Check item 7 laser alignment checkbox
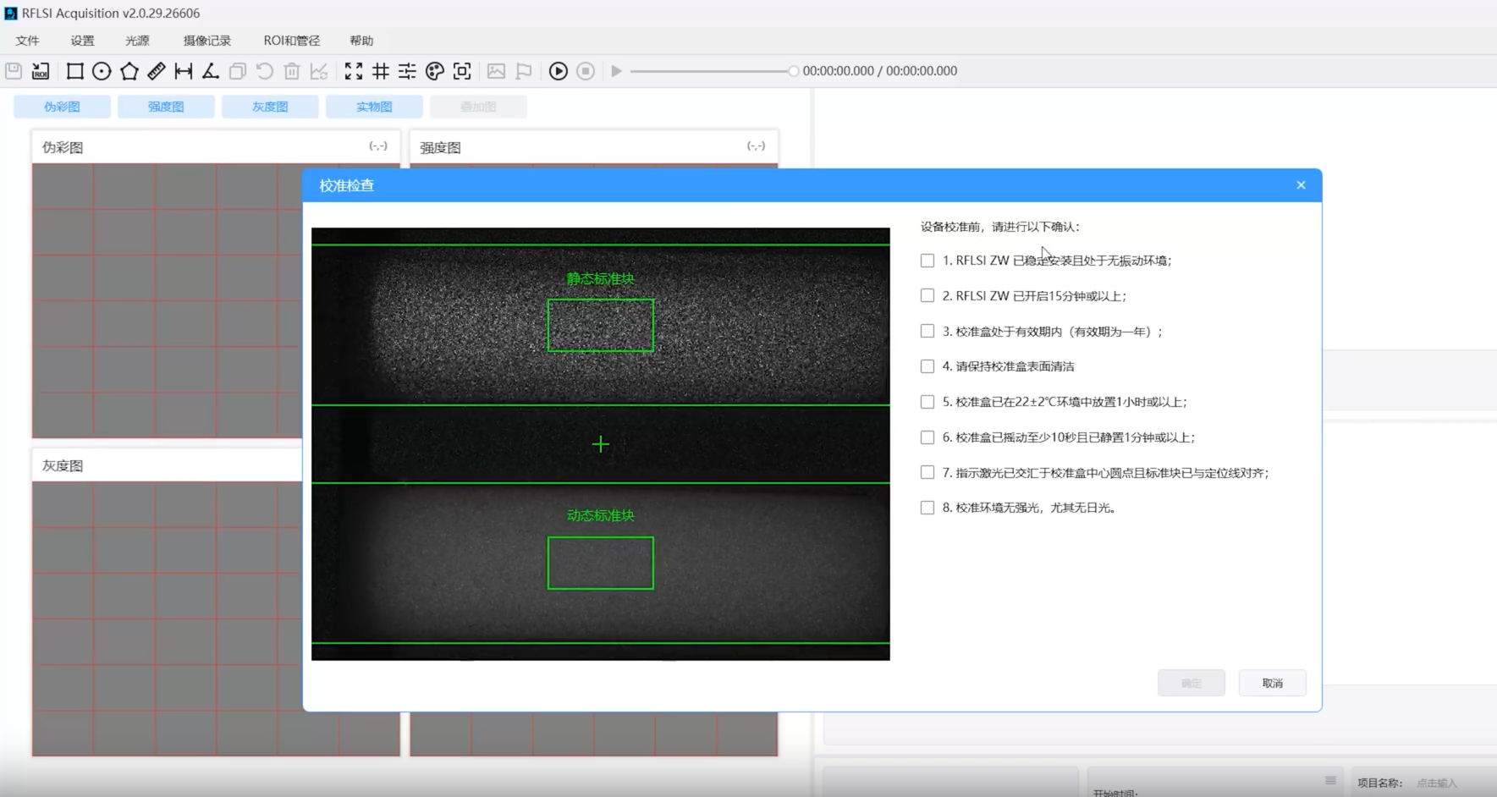This screenshot has height=797, width=1497. (x=927, y=472)
